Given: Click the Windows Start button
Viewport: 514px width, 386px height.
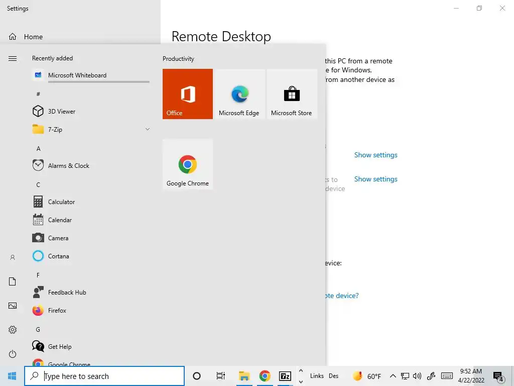Looking at the screenshot, I should pyautogui.click(x=12, y=376).
